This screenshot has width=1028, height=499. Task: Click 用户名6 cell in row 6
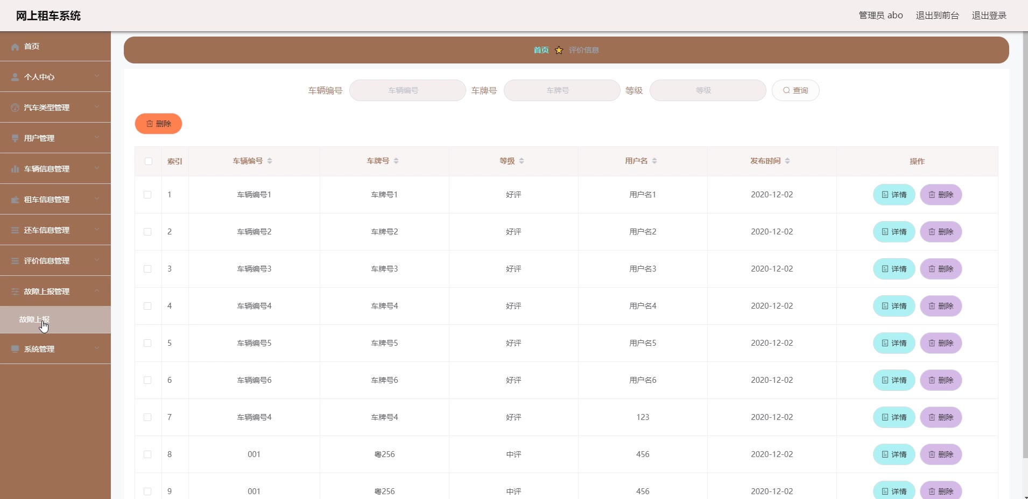643,380
